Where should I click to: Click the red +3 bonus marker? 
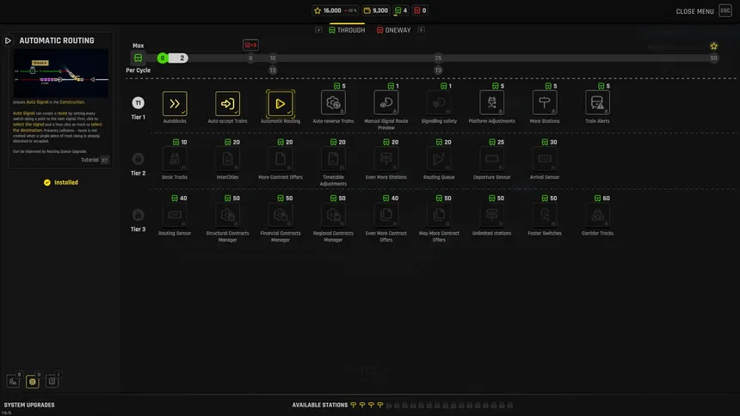point(250,45)
